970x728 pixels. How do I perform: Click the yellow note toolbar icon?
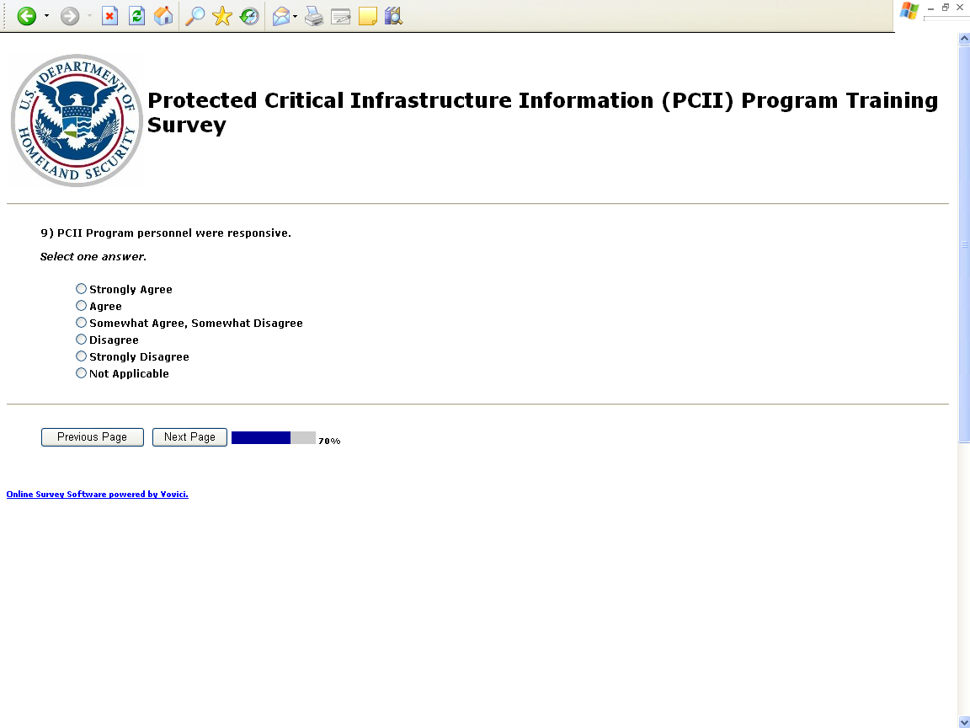click(367, 16)
